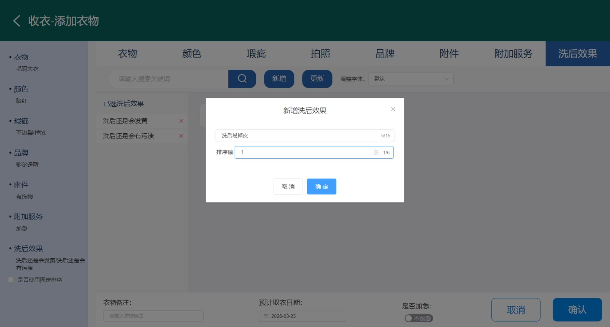Select 附加服务 in the left sidebar
The width and height of the screenshot is (610, 327).
click(28, 217)
